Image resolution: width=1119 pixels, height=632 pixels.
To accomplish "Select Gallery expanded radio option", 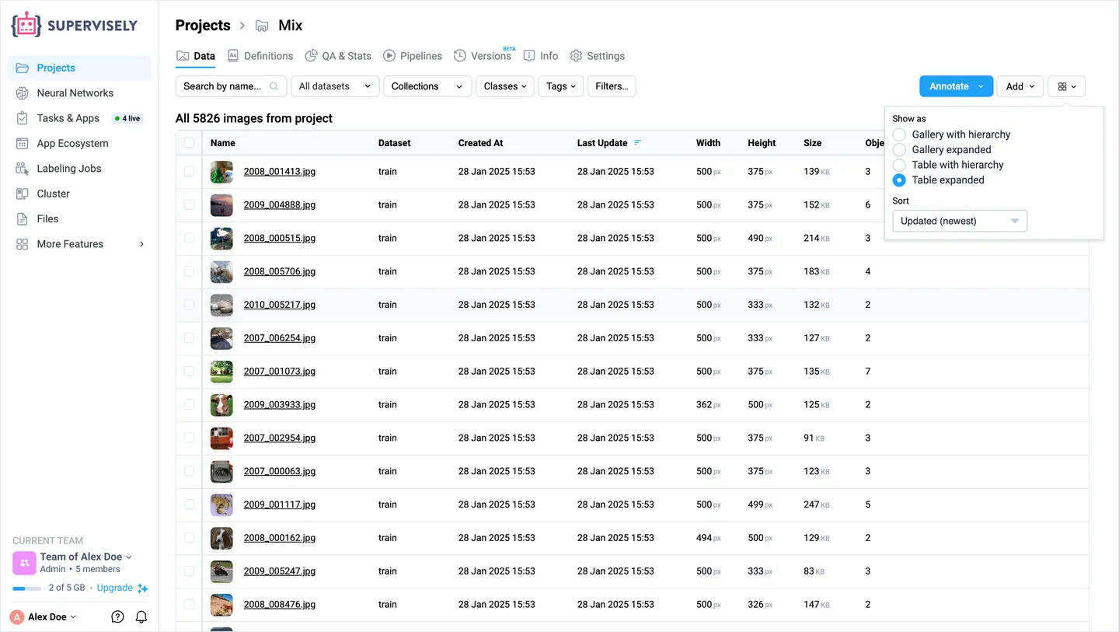I will (899, 150).
